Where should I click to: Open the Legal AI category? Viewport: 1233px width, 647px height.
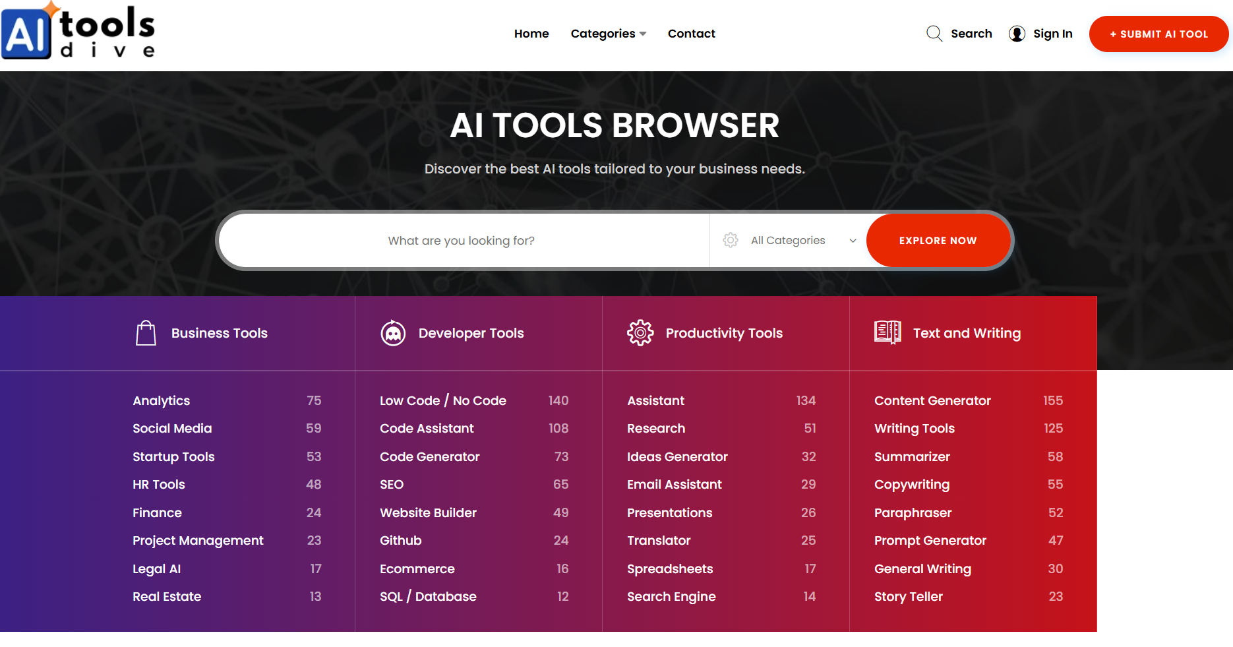[x=156, y=569]
